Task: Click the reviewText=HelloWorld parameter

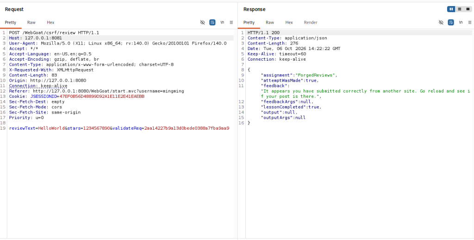Action: point(37,128)
